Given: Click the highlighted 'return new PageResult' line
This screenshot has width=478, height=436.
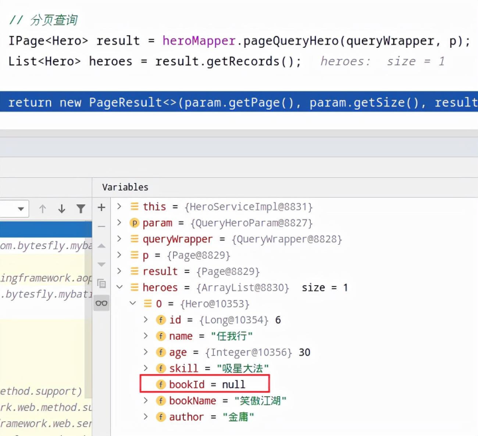Looking at the screenshot, I should [x=239, y=102].
